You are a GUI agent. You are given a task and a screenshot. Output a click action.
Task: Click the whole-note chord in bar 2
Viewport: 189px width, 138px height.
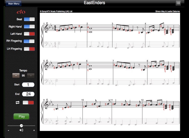[x=90, y=30]
